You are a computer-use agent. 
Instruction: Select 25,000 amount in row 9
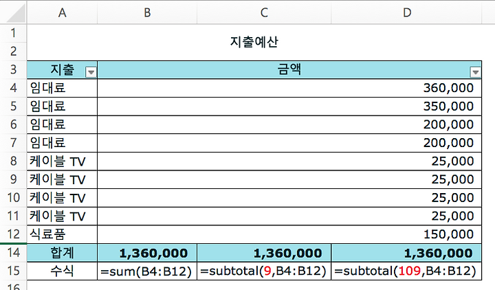[x=289, y=179]
